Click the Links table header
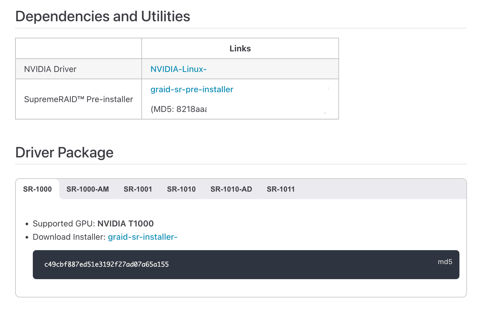 coord(240,48)
